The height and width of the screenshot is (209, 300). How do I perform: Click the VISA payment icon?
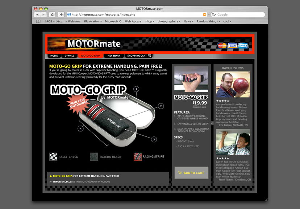(x=233, y=46)
